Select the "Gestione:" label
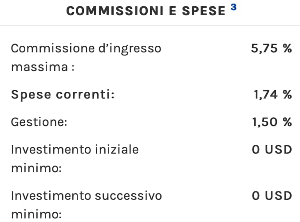 [39, 122]
